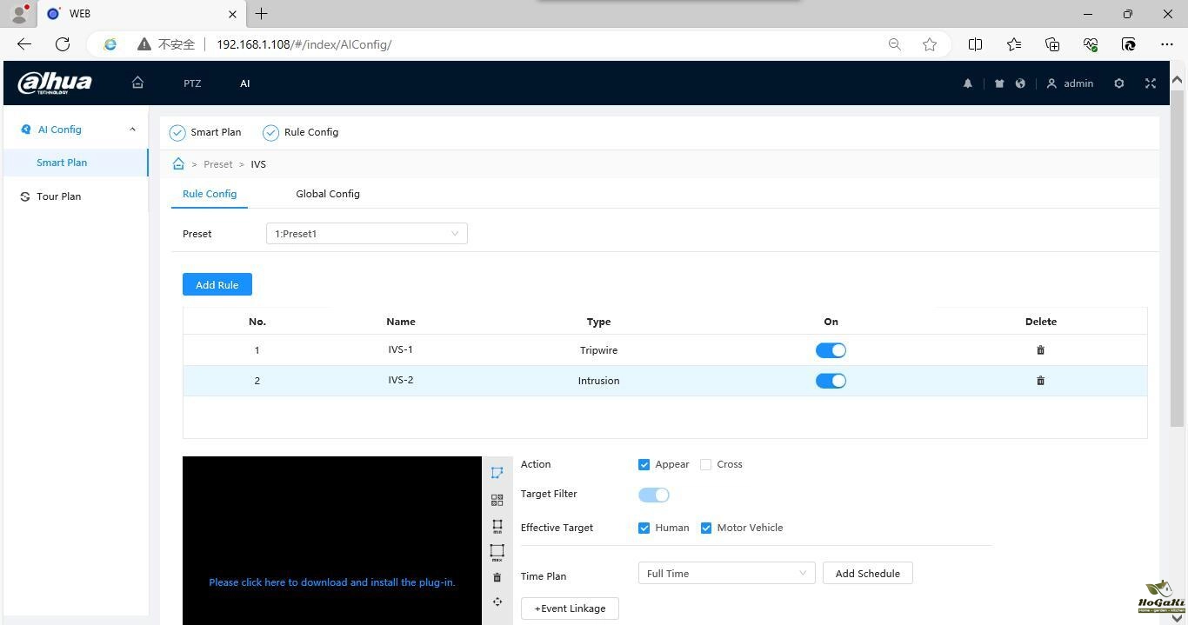
Task: Uncheck the Motor Vehicle effective target
Action: (x=706, y=528)
